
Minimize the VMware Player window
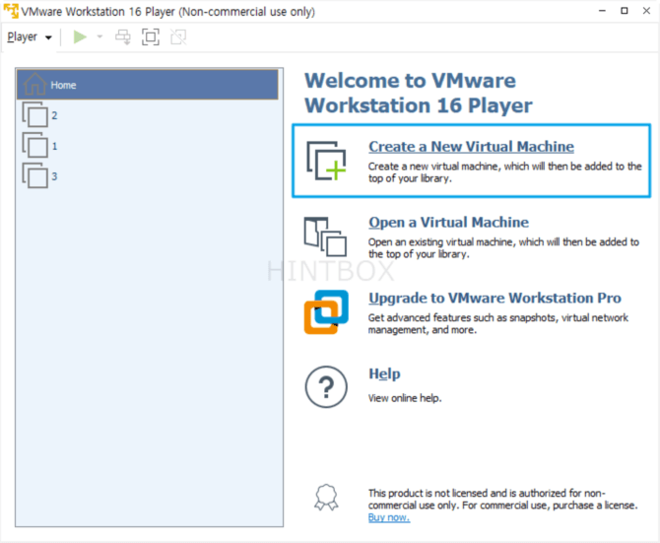pos(602,11)
